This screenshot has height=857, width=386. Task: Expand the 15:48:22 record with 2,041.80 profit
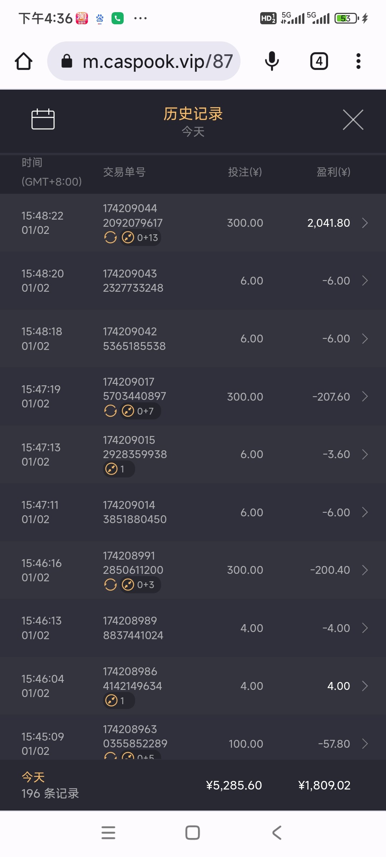[x=365, y=223]
